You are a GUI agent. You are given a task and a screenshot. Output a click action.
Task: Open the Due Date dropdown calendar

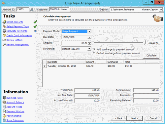click(89, 37)
